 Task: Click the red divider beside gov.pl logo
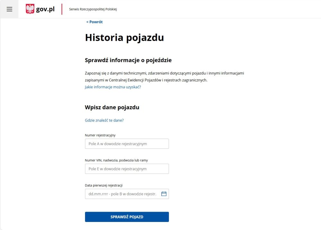[x=62, y=9]
